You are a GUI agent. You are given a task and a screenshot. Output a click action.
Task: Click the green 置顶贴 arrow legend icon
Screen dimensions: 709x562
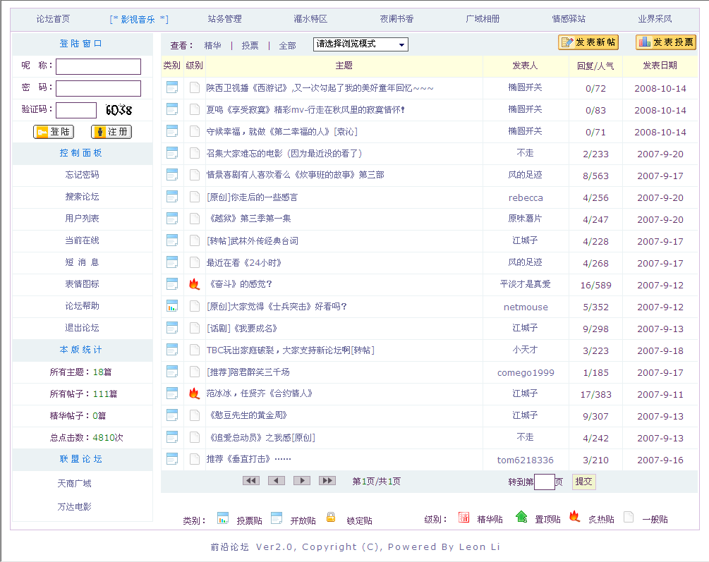pyautogui.click(x=521, y=517)
